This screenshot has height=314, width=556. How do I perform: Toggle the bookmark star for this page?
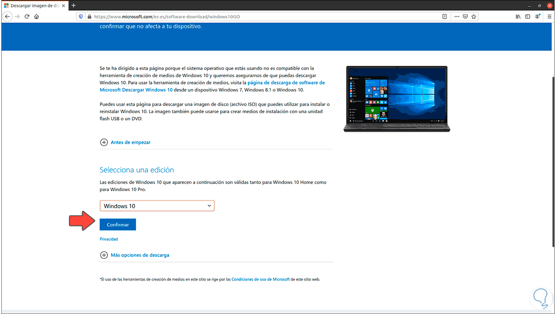474,16
